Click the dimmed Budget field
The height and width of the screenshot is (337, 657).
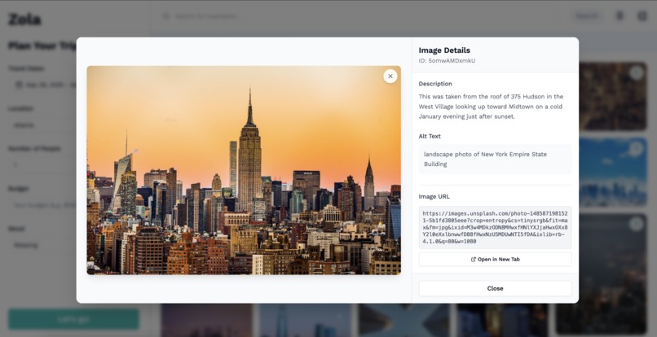point(42,205)
